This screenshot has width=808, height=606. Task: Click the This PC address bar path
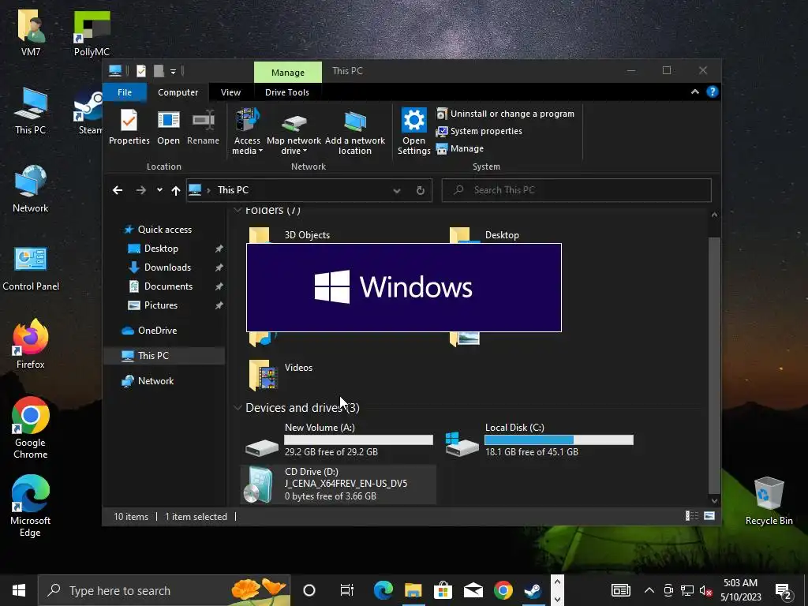point(233,190)
